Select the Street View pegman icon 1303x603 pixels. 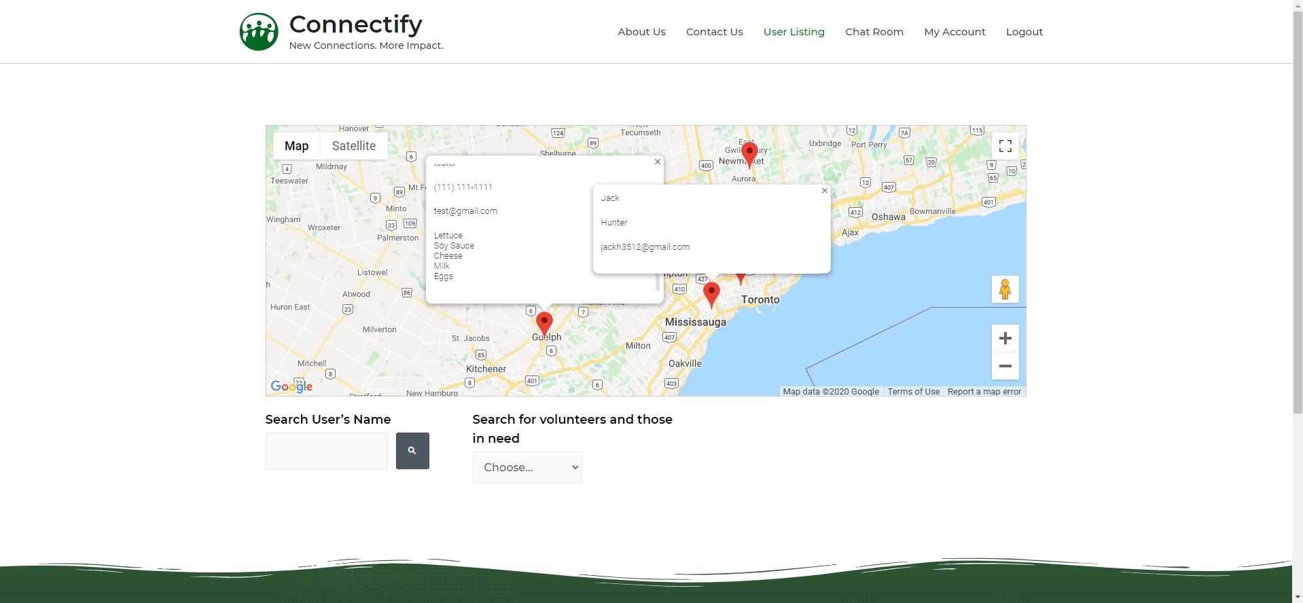point(1005,289)
